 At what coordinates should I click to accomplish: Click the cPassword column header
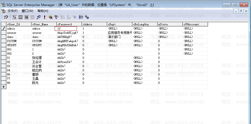click(x=69, y=24)
